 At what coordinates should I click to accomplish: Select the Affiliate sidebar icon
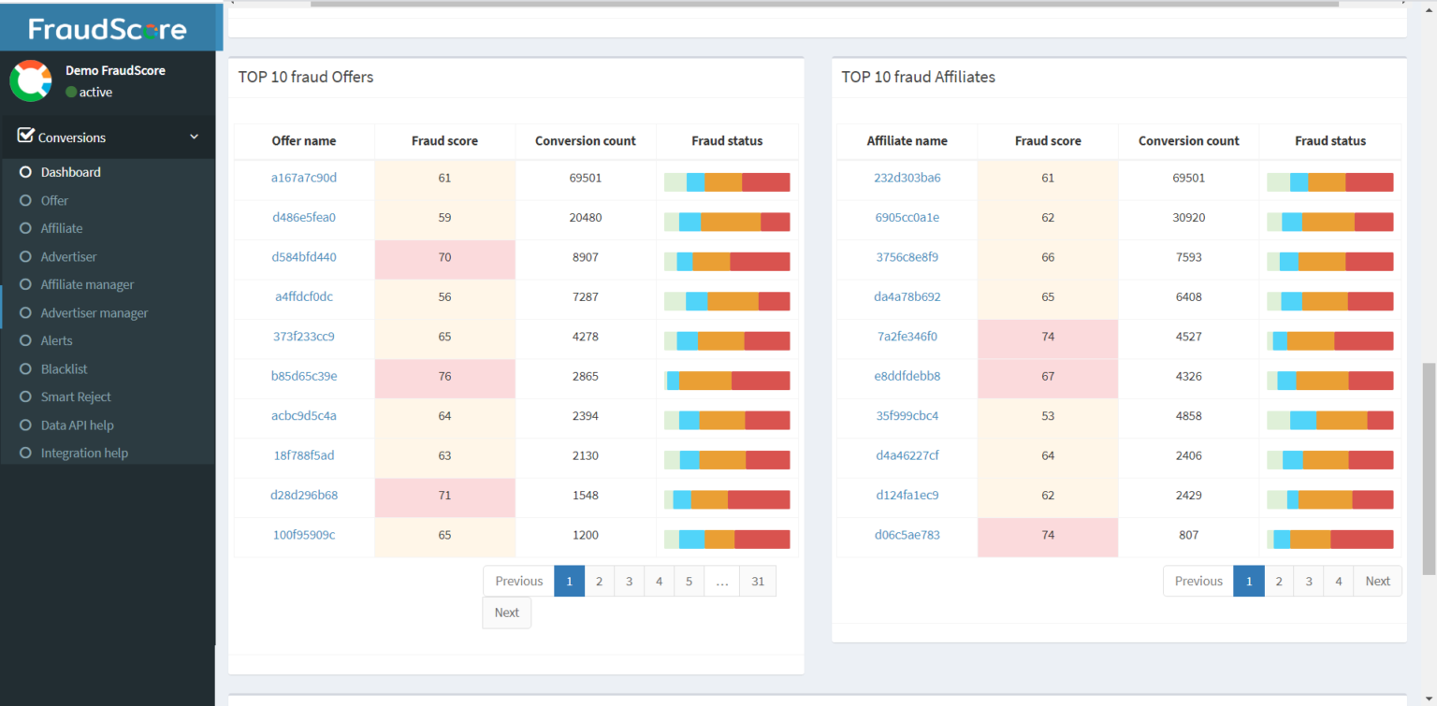[x=26, y=228]
